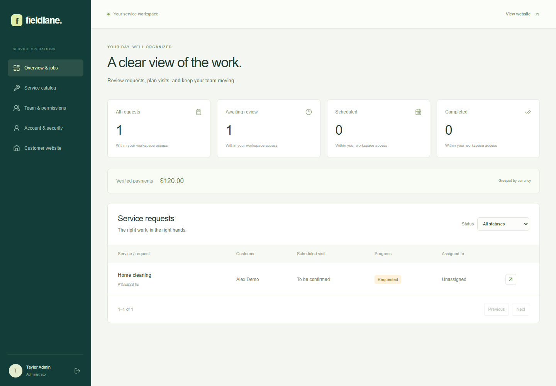The image size is (556, 386).
Task: Click the Administrator role label
Action: pyautogui.click(x=36, y=374)
